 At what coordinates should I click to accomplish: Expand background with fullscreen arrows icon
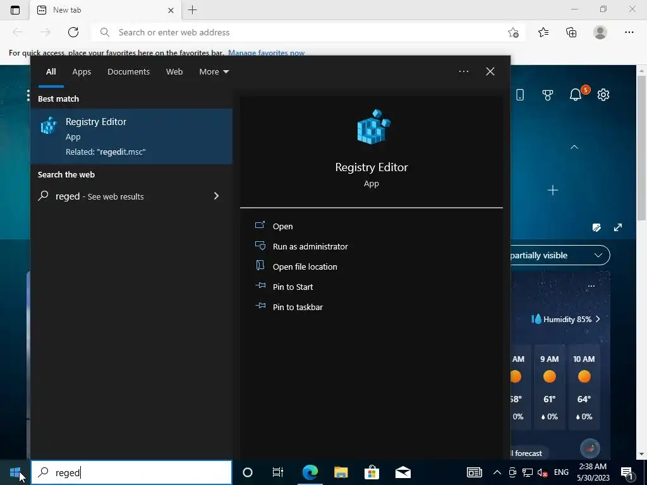coord(618,227)
